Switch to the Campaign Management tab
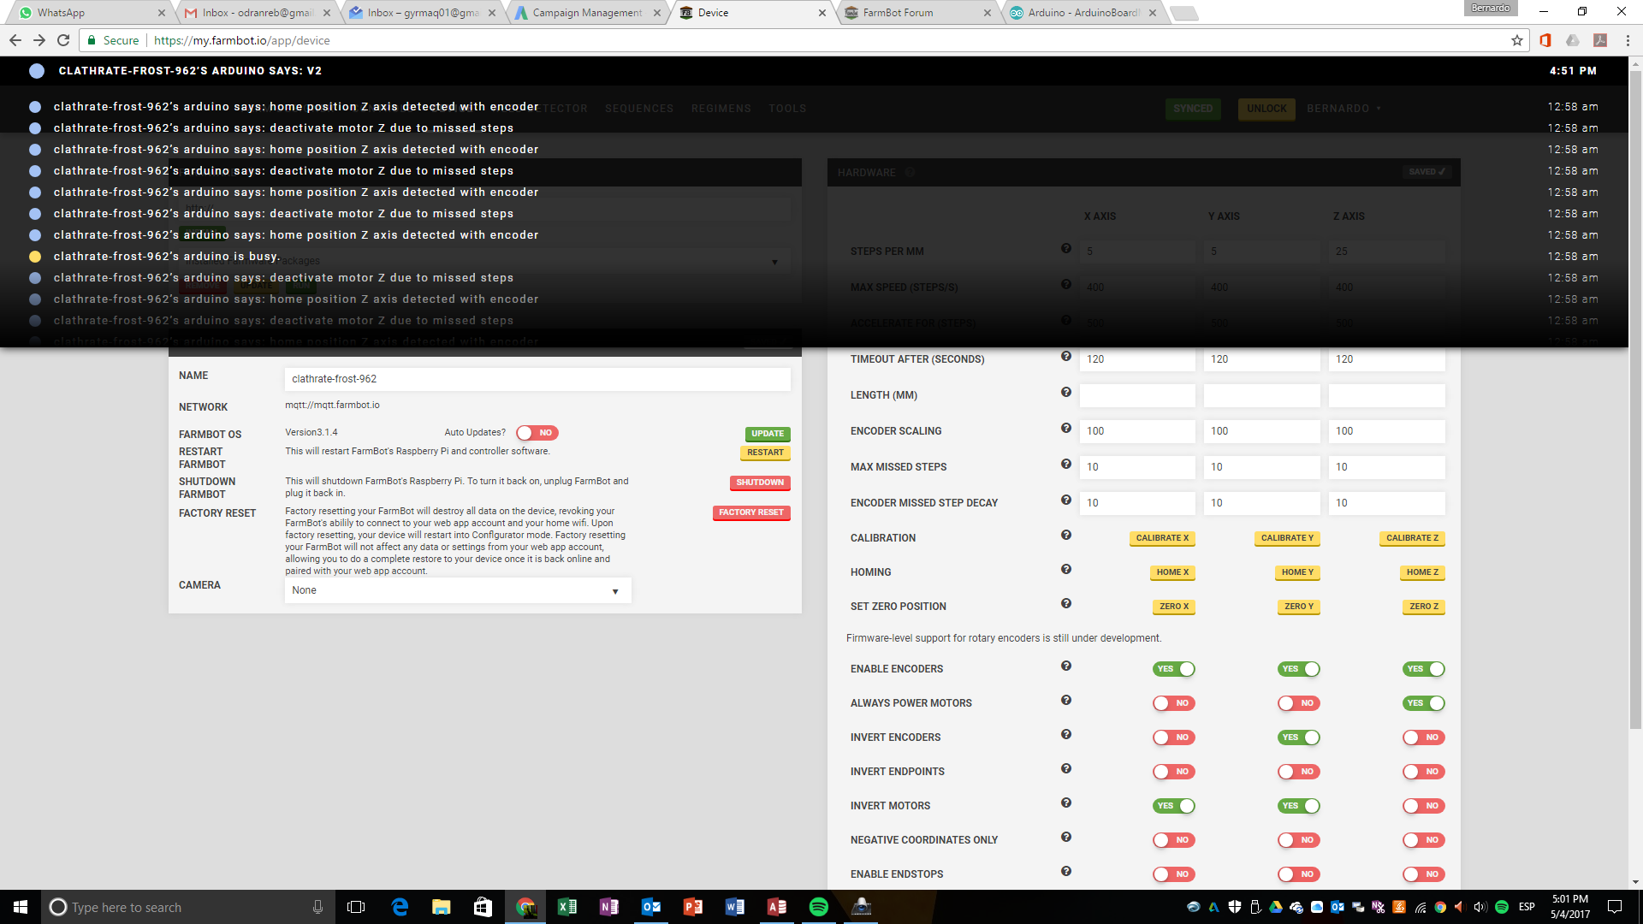1643x924 pixels. (587, 13)
